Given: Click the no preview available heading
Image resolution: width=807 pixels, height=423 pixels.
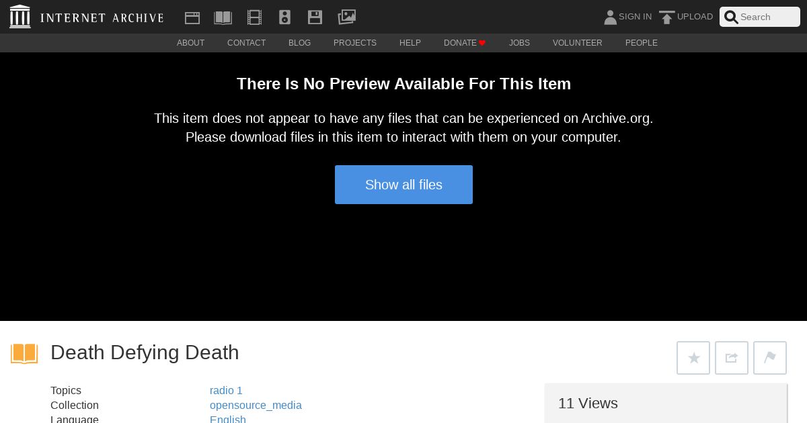Looking at the screenshot, I should pyautogui.click(x=403, y=84).
